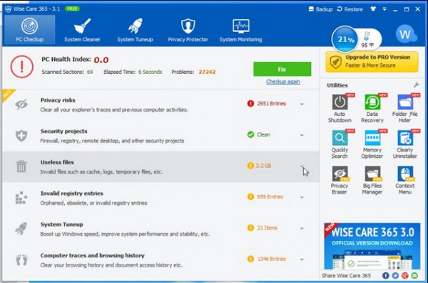Image resolution: width=428 pixels, height=283 pixels.
Task: Open the PC Checkup tab
Action: point(29,30)
